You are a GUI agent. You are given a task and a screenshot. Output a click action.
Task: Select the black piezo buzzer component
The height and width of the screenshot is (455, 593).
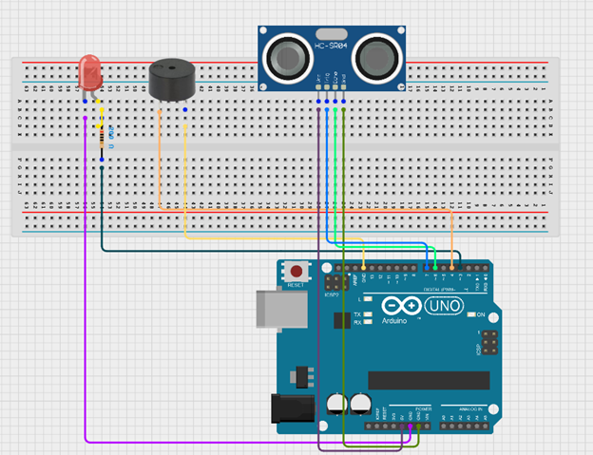(x=172, y=80)
